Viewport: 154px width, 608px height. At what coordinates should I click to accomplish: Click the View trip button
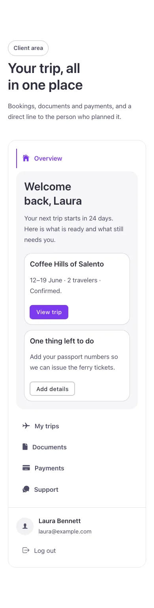pos(49,312)
